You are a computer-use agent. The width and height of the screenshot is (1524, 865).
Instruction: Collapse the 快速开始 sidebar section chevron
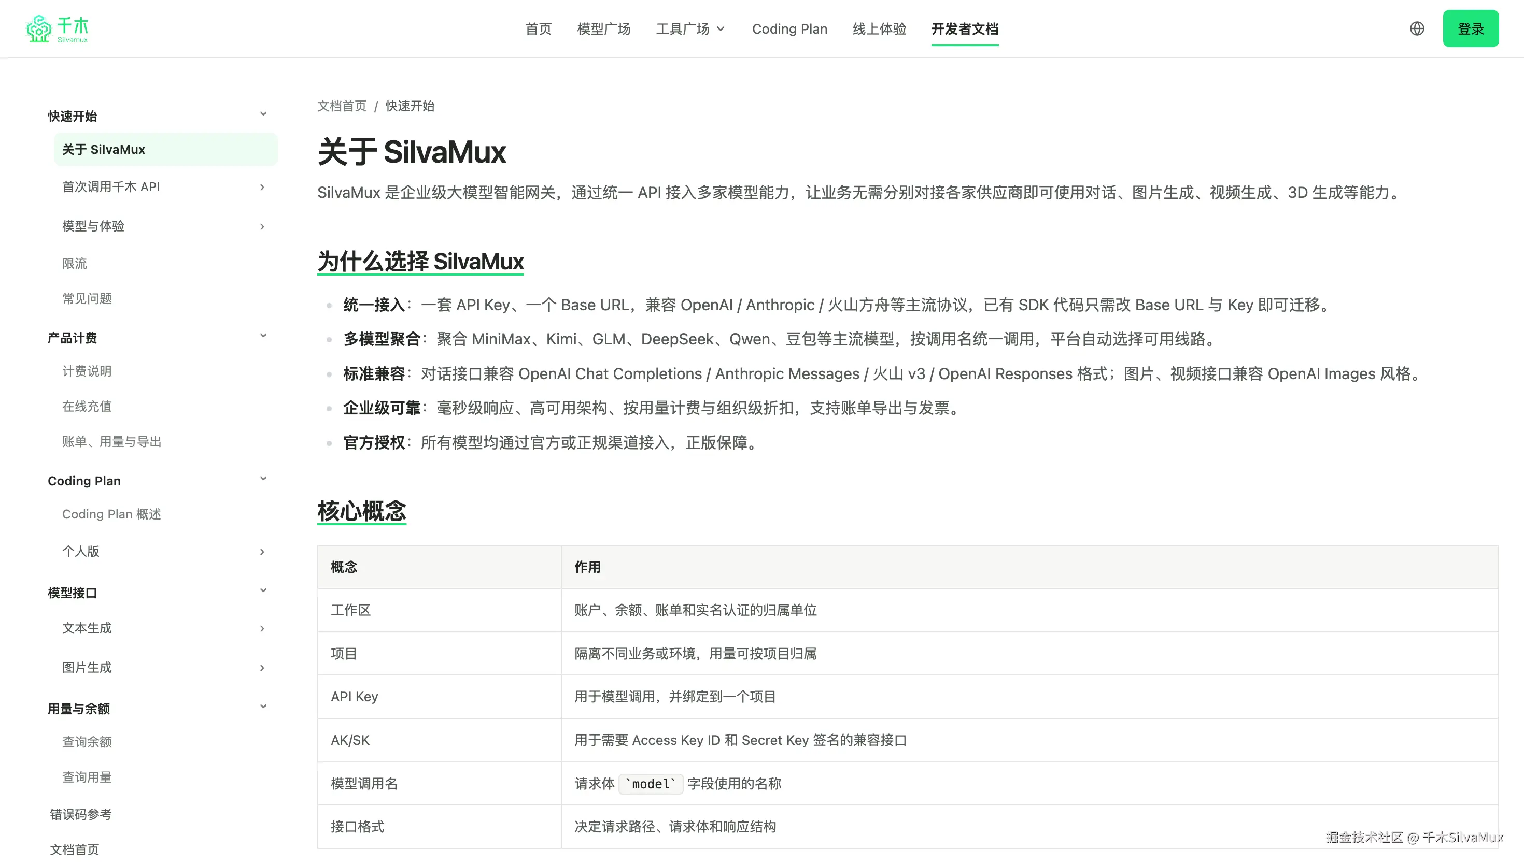pos(263,114)
